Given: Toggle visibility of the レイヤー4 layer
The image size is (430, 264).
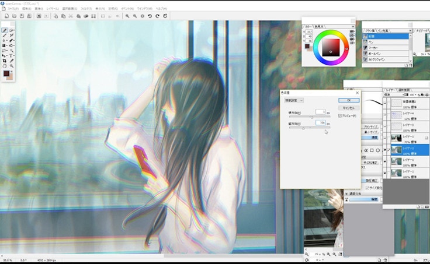Looking at the screenshot, I should (386, 114).
